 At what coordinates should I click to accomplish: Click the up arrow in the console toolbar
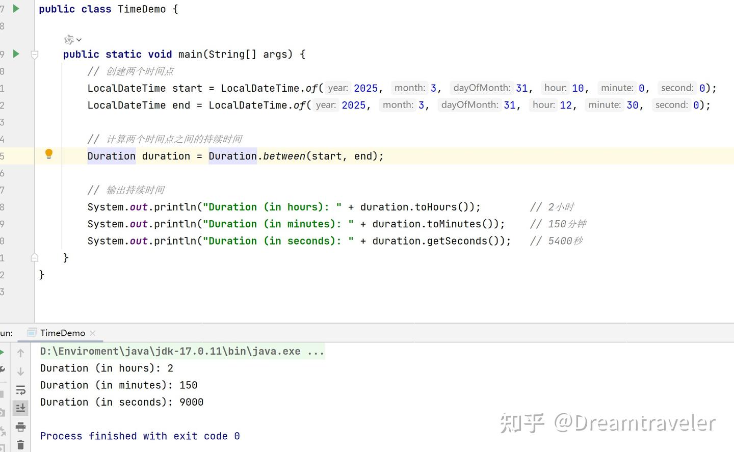click(20, 353)
